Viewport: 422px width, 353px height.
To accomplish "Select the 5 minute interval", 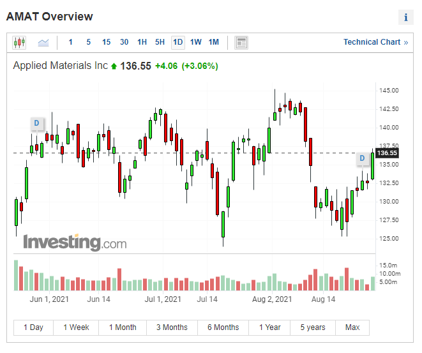I will (89, 42).
